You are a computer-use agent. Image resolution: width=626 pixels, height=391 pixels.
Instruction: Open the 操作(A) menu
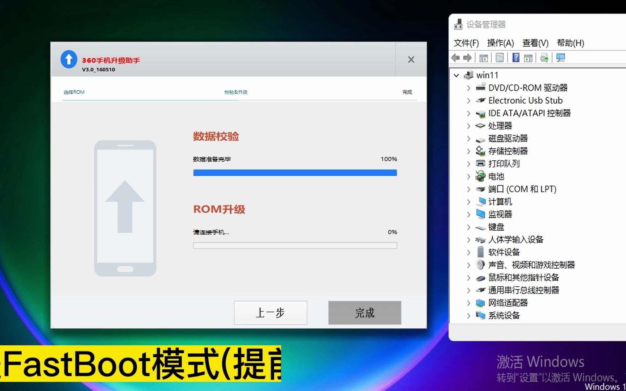pos(500,43)
